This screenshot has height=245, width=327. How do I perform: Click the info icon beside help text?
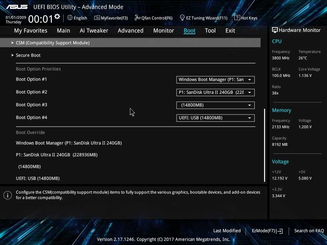click(x=8, y=195)
